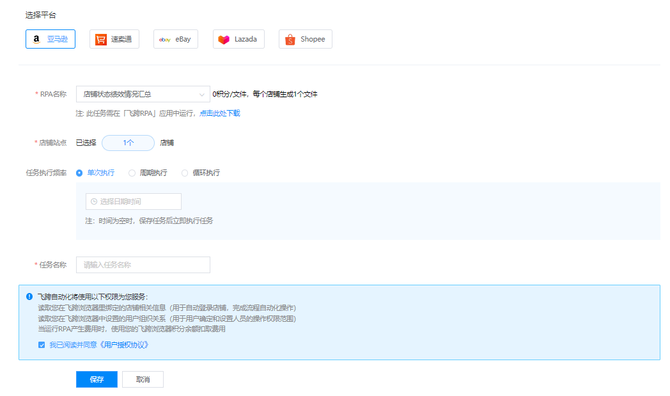Select 单次执行 radio option
The image size is (670, 396).
79,173
